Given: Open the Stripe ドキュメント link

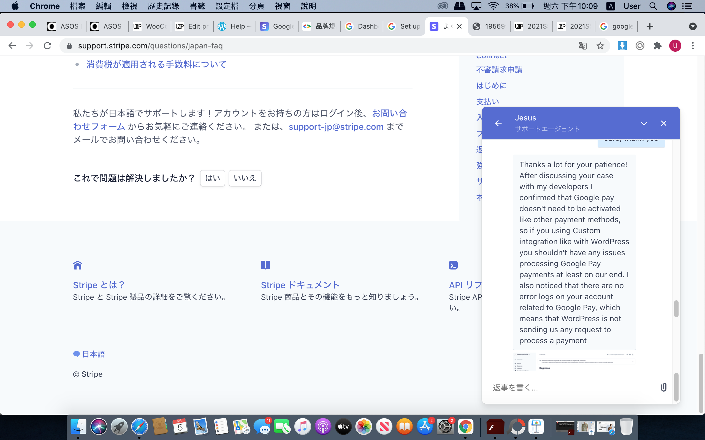Looking at the screenshot, I should coord(300,285).
